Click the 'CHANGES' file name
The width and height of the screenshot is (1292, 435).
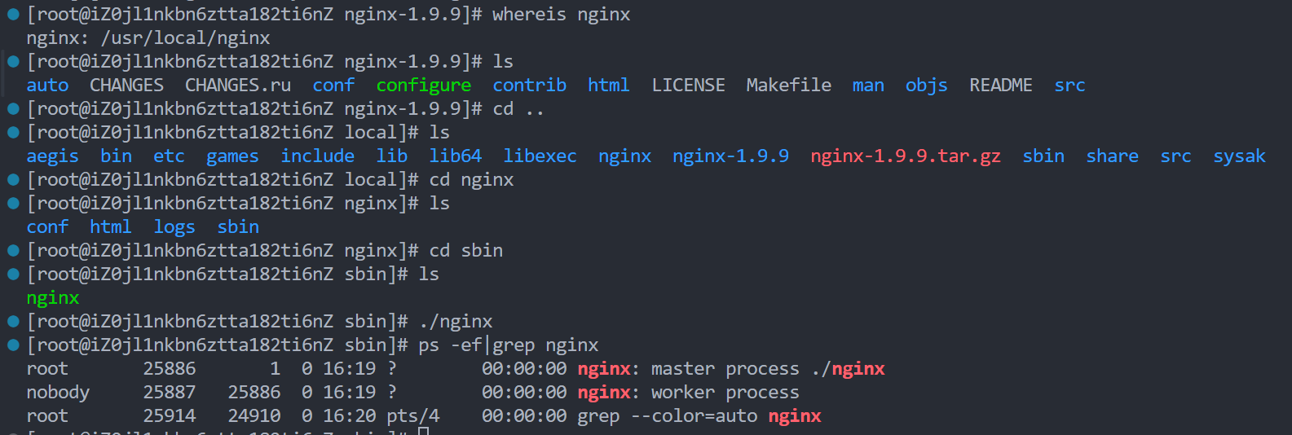tap(126, 86)
